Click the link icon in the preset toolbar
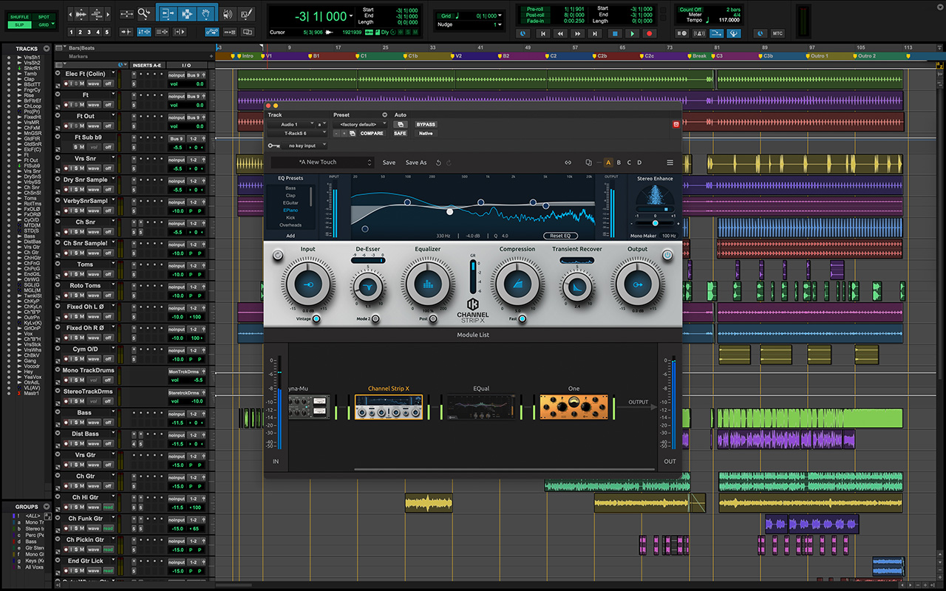 click(x=568, y=163)
